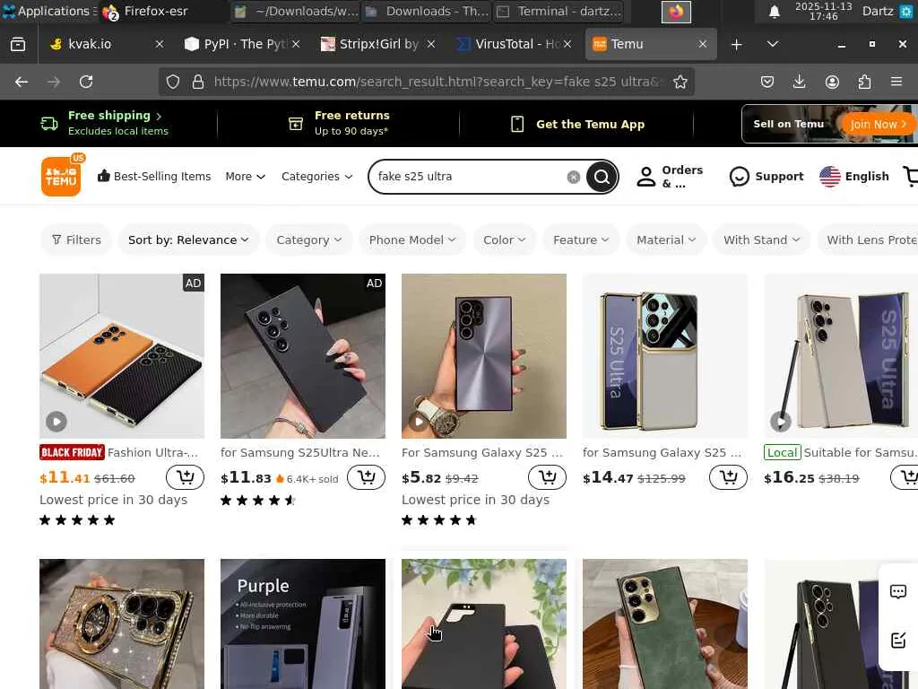The image size is (918, 689).
Task: Add the $11.83 Samsung S25Ultra case to cart
Action: [x=366, y=477]
